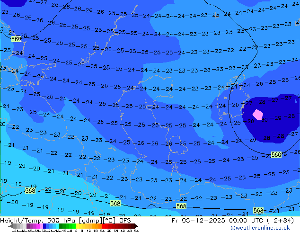Click the '[gdmp]' unit label in the title
Viewport: 300px width, 232px height.
click(x=90, y=221)
